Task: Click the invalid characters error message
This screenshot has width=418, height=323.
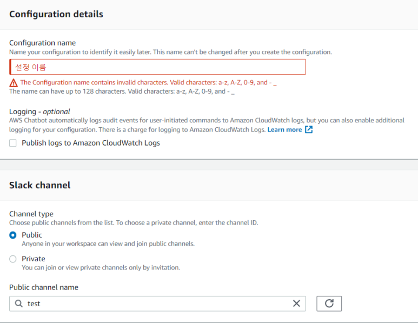Action: pos(149,82)
